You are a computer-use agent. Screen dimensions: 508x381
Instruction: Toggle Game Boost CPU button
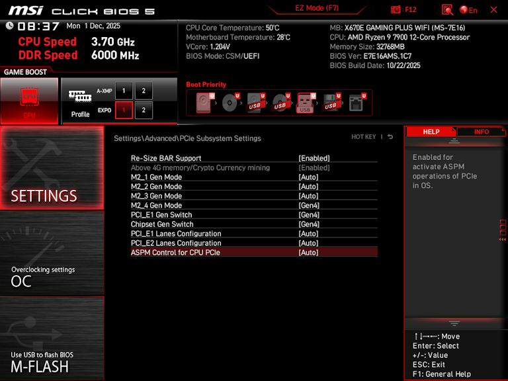point(29,101)
